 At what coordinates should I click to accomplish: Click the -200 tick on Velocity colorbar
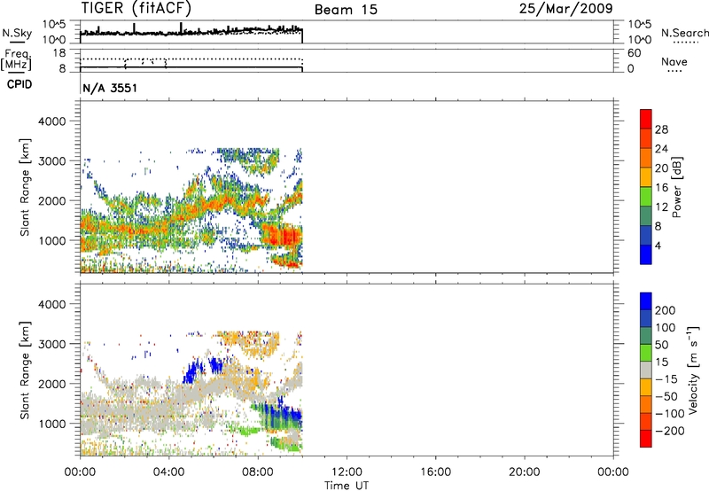(x=669, y=431)
